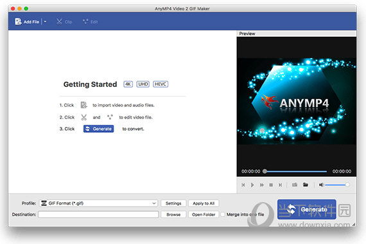Click the Preview panel label
This screenshot has height=244, width=366.
tap(247, 33)
